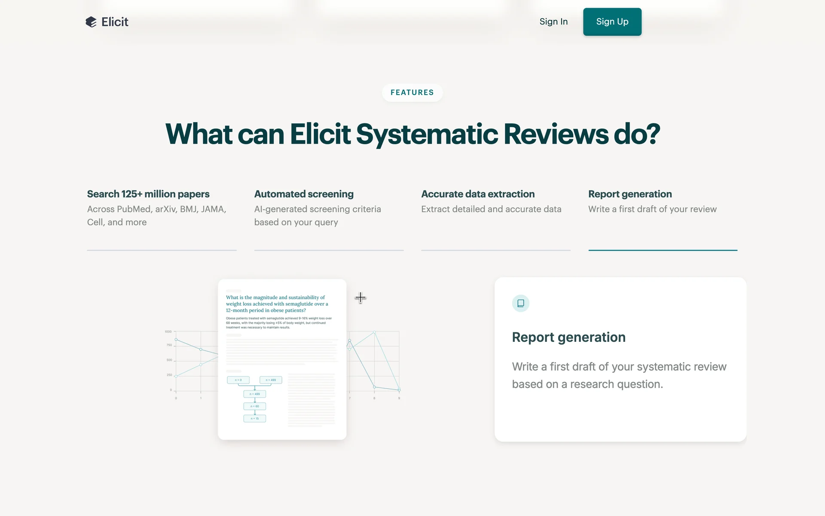This screenshot has width=825, height=516.
Task: Select the Report generation tab heading
Action: (x=629, y=194)
